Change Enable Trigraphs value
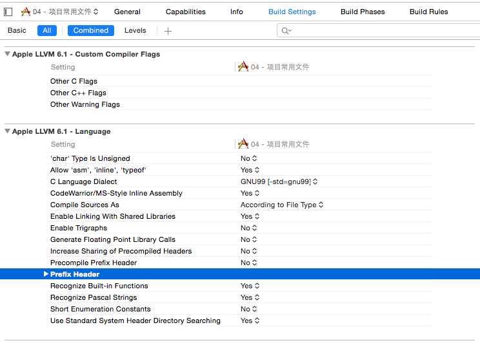The width and height of the screenshot is (480, 343). [248, 228]
